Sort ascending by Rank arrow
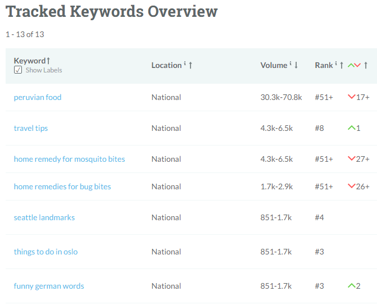 click(x=342, y=65)
